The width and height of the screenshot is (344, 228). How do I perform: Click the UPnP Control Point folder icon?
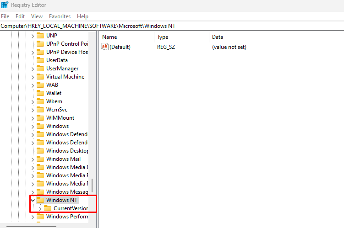[x=40, y=44]
